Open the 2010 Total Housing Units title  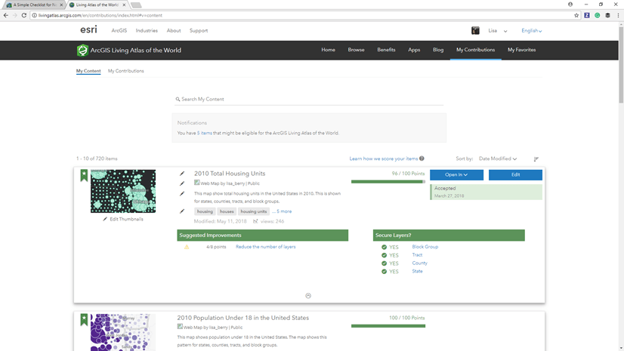230,174
